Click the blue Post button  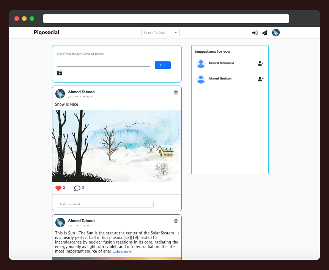(x=162, y=65)
